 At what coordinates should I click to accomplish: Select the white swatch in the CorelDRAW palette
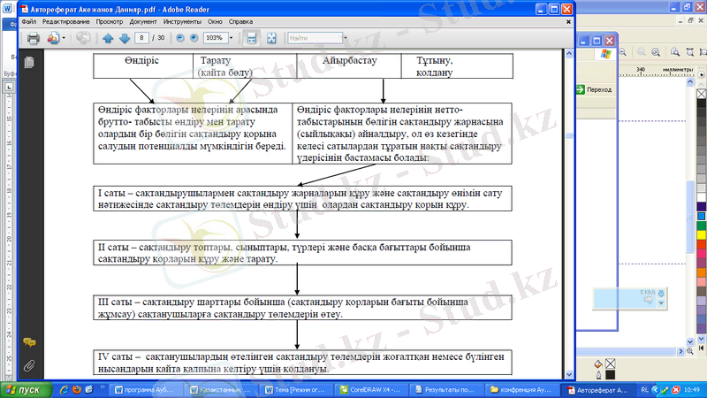coord(702,197)
